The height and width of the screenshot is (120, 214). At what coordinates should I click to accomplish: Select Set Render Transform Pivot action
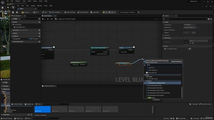click(162, 83)
